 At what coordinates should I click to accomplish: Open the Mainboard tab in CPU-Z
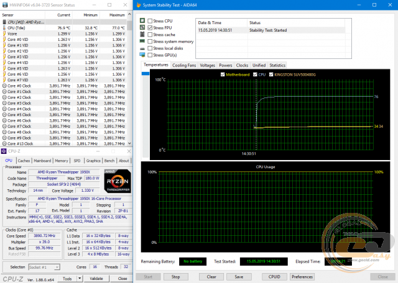(42, 161)
